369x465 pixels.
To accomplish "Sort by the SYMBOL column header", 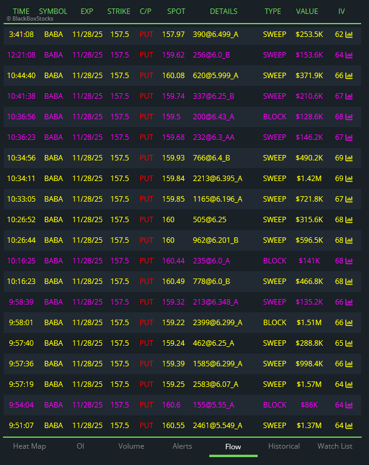I will point(53,12).
